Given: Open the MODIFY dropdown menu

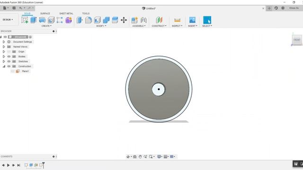Looking at the screenshot, I should tap(101, 26).
